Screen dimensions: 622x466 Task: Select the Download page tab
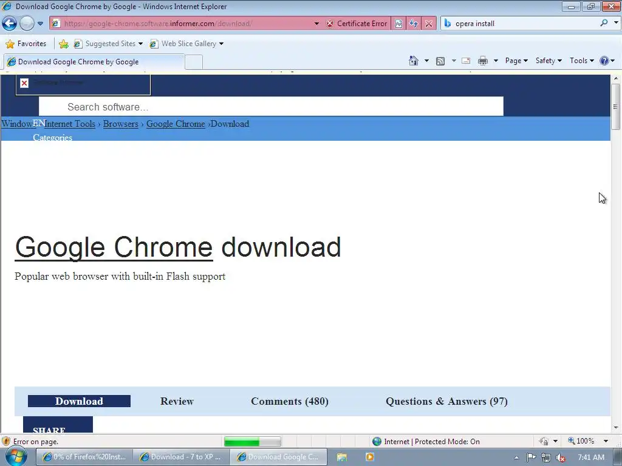pos(79,401)
